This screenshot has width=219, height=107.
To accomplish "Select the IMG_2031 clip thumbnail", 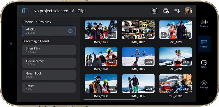I will 176,57.
